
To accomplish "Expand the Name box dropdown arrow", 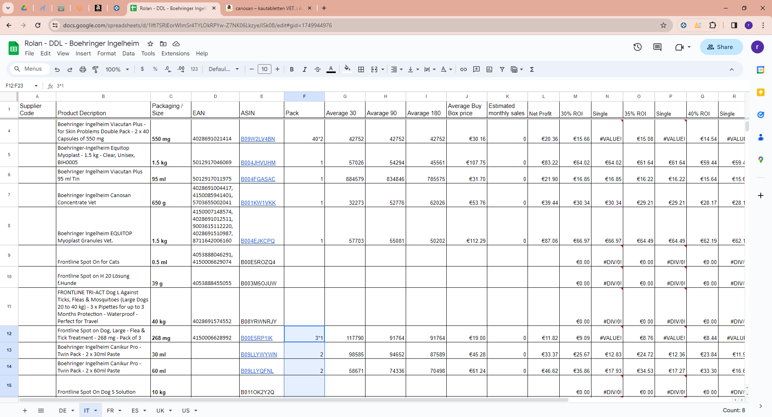I will pos(36,86).
